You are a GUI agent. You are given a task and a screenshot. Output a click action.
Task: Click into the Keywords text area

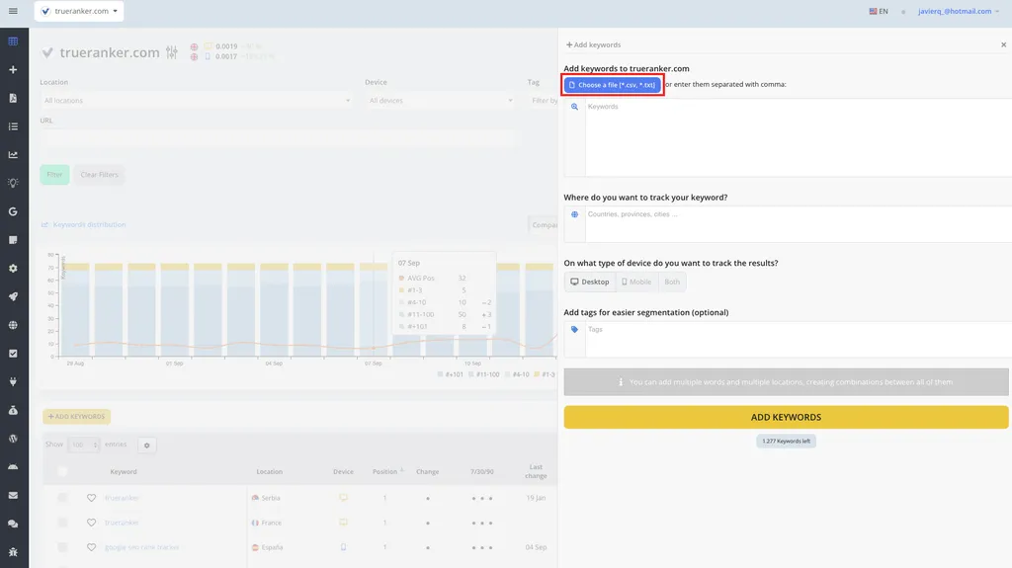pyautogui.click(x=799, y=137)
